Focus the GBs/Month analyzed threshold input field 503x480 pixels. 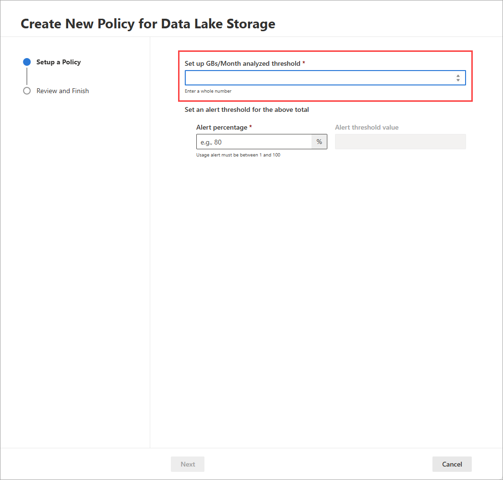325,78
